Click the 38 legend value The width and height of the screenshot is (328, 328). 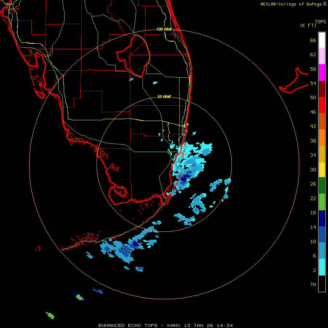[313, 141]
